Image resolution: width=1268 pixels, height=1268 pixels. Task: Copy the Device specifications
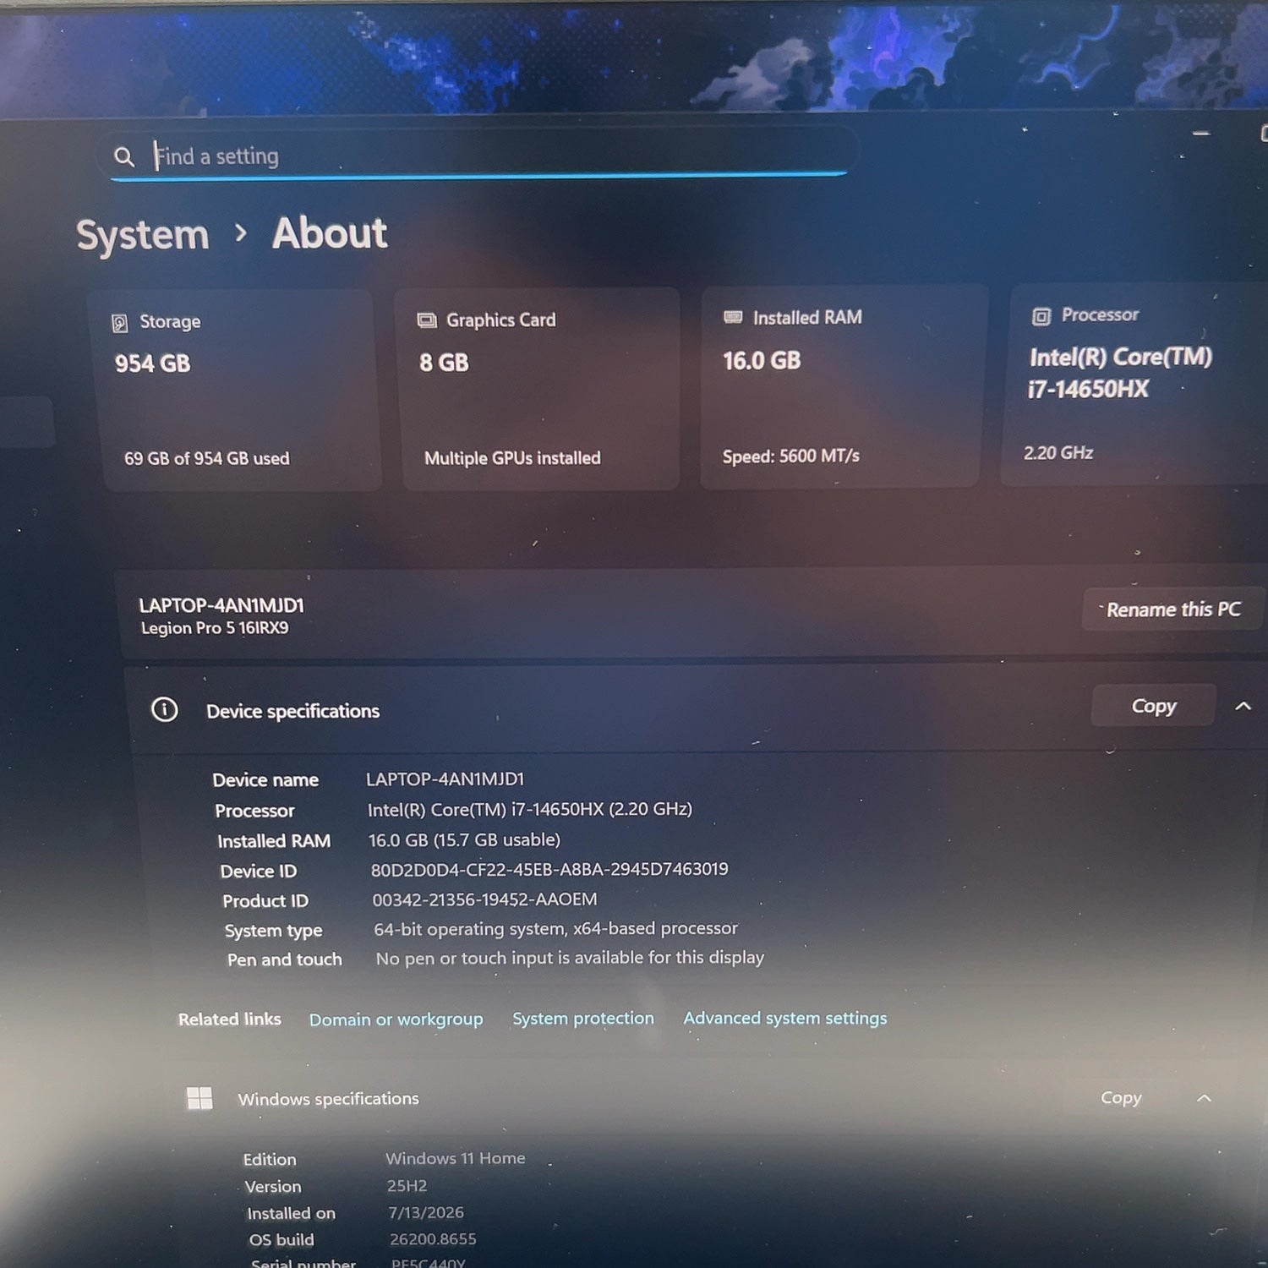coord(1154,706)
